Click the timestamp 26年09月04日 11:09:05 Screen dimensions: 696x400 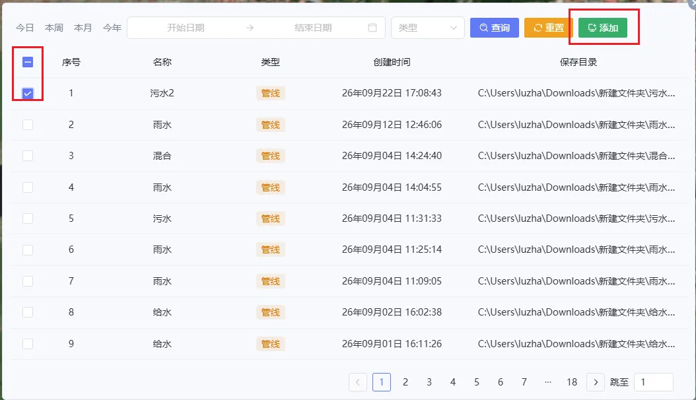[x=392, y=281]
